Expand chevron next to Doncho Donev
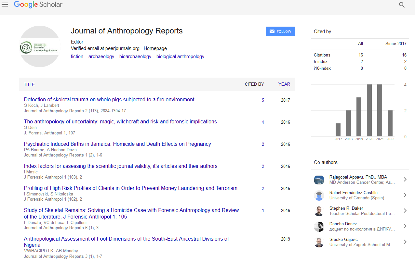This screenshot has height=263, width=415. point(405,226)
